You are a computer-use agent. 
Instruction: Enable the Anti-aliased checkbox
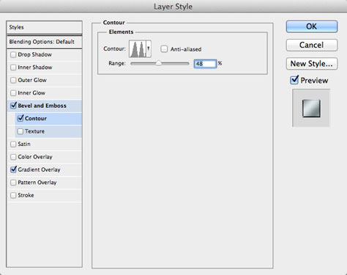[x=164, y=49]
